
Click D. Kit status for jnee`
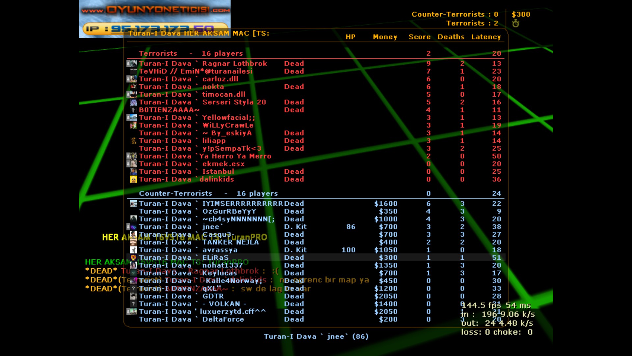(x=295, y=226)
